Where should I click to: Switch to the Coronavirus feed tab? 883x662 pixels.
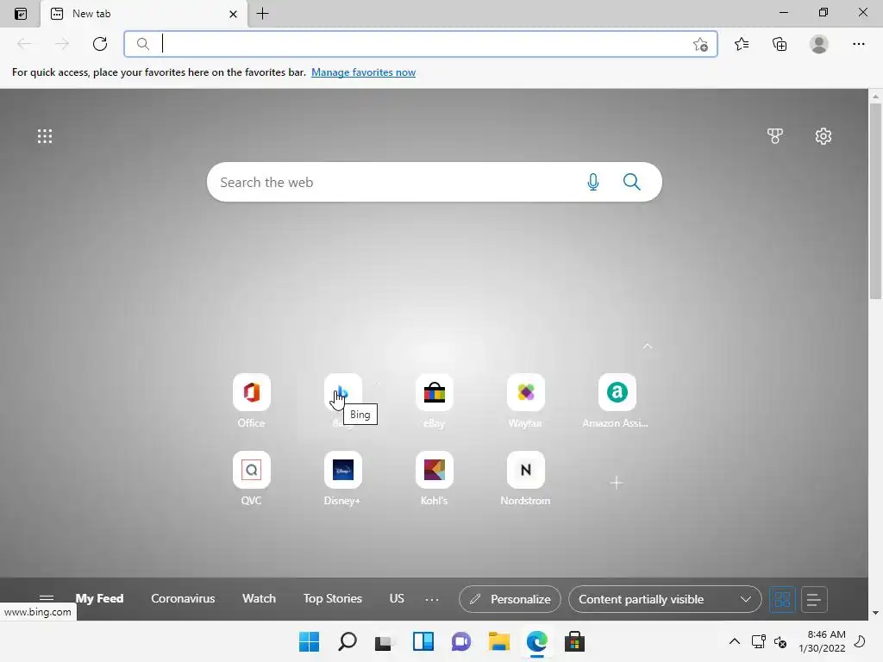coord(183,598)
